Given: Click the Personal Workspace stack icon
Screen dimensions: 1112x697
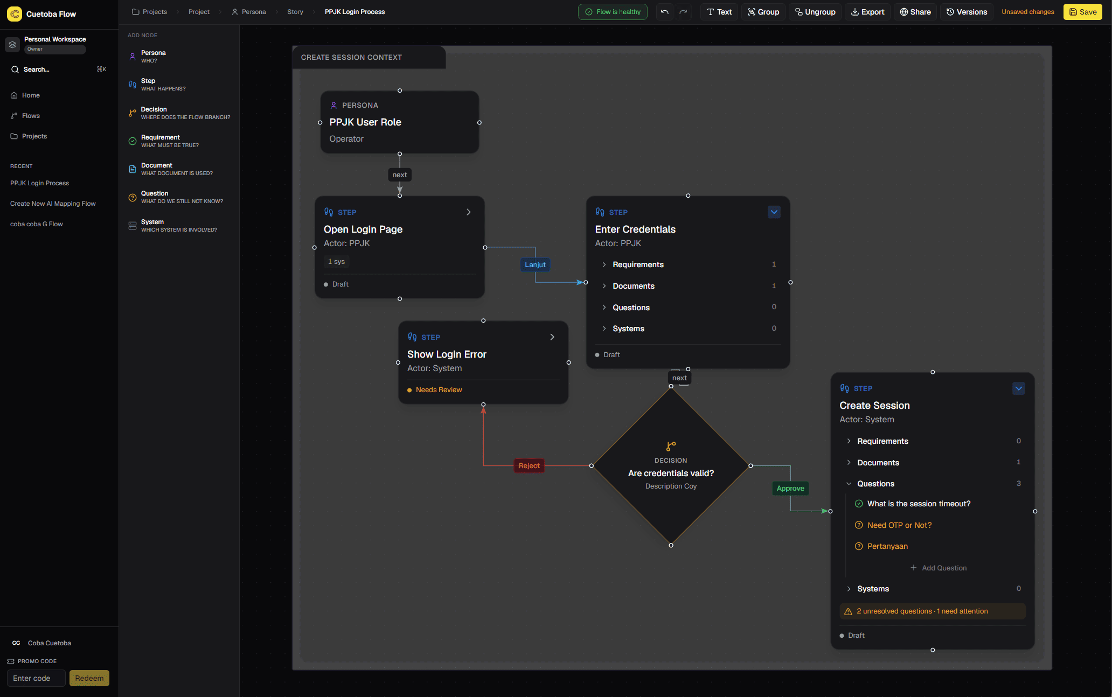Looking at the screenshot, I should (x=12, y=44).
